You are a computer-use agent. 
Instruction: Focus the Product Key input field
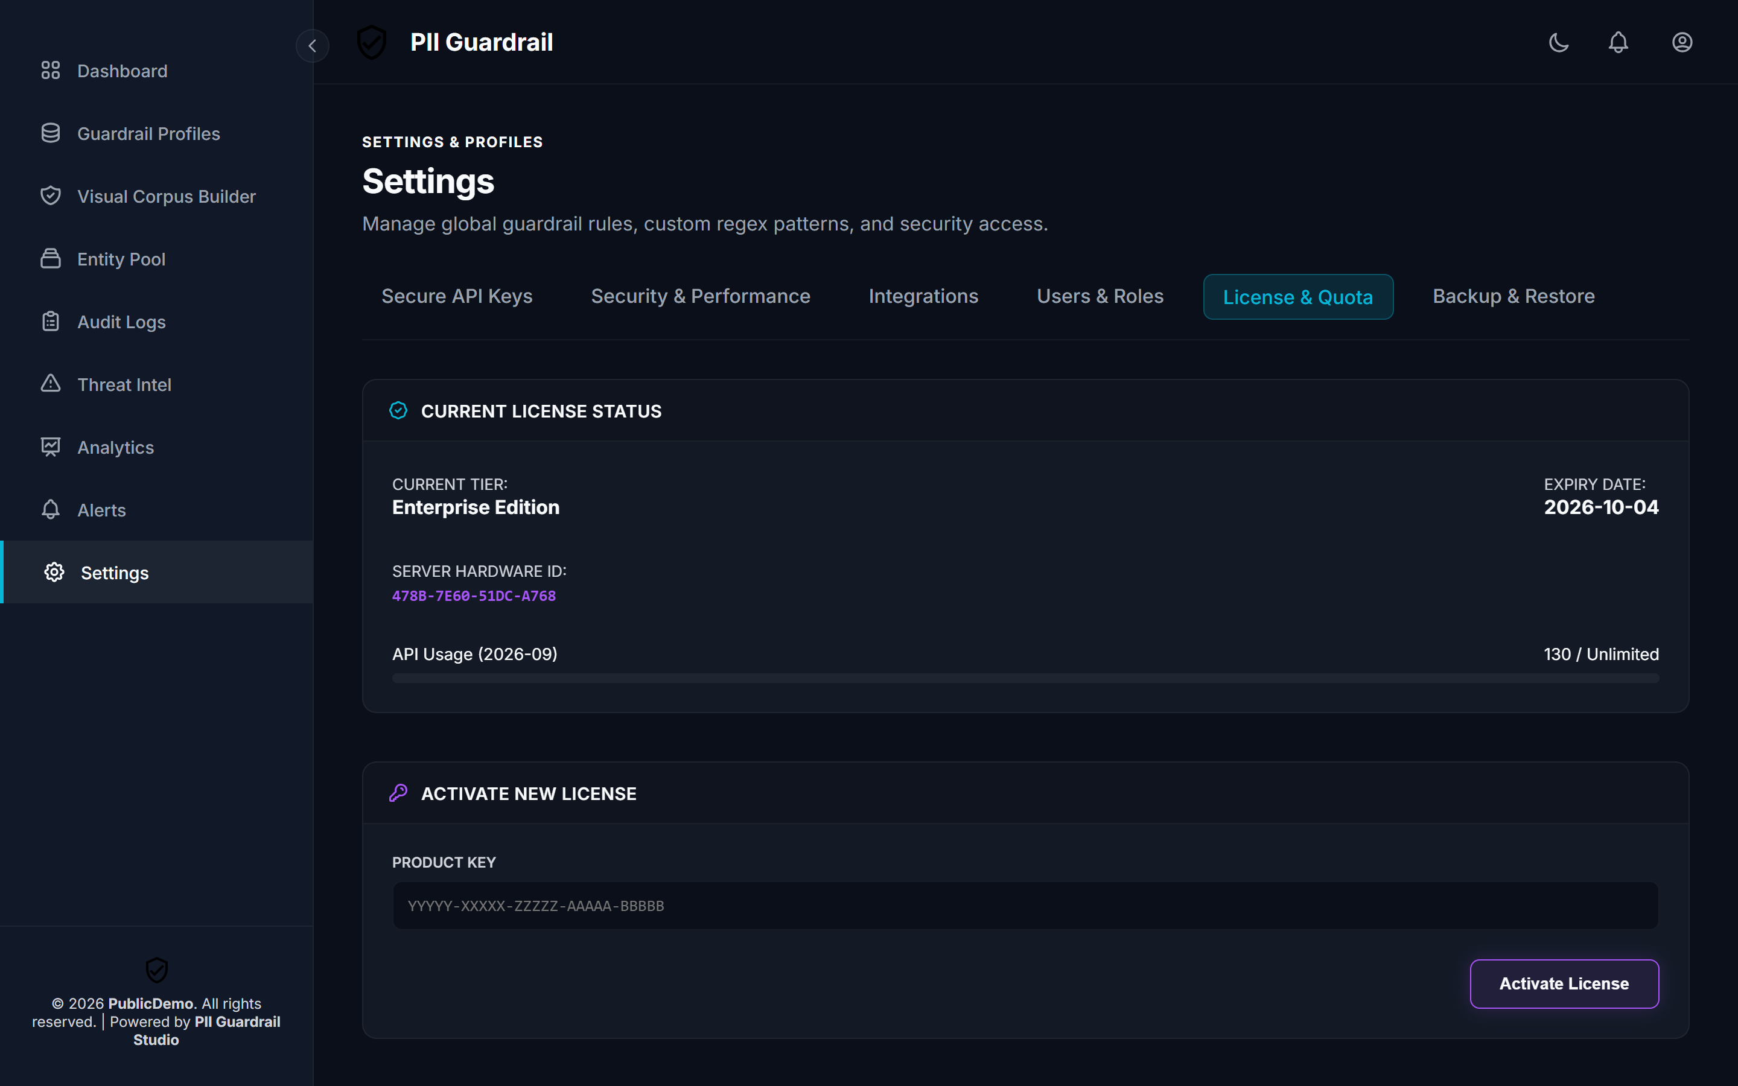click(1025, 905)
